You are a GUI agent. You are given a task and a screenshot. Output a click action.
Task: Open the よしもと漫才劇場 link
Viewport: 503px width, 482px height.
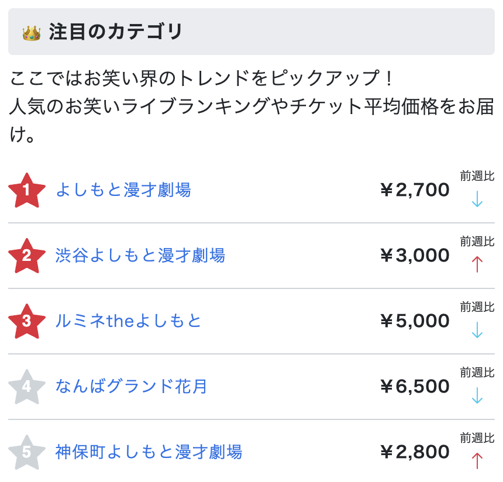click(123, 190)
